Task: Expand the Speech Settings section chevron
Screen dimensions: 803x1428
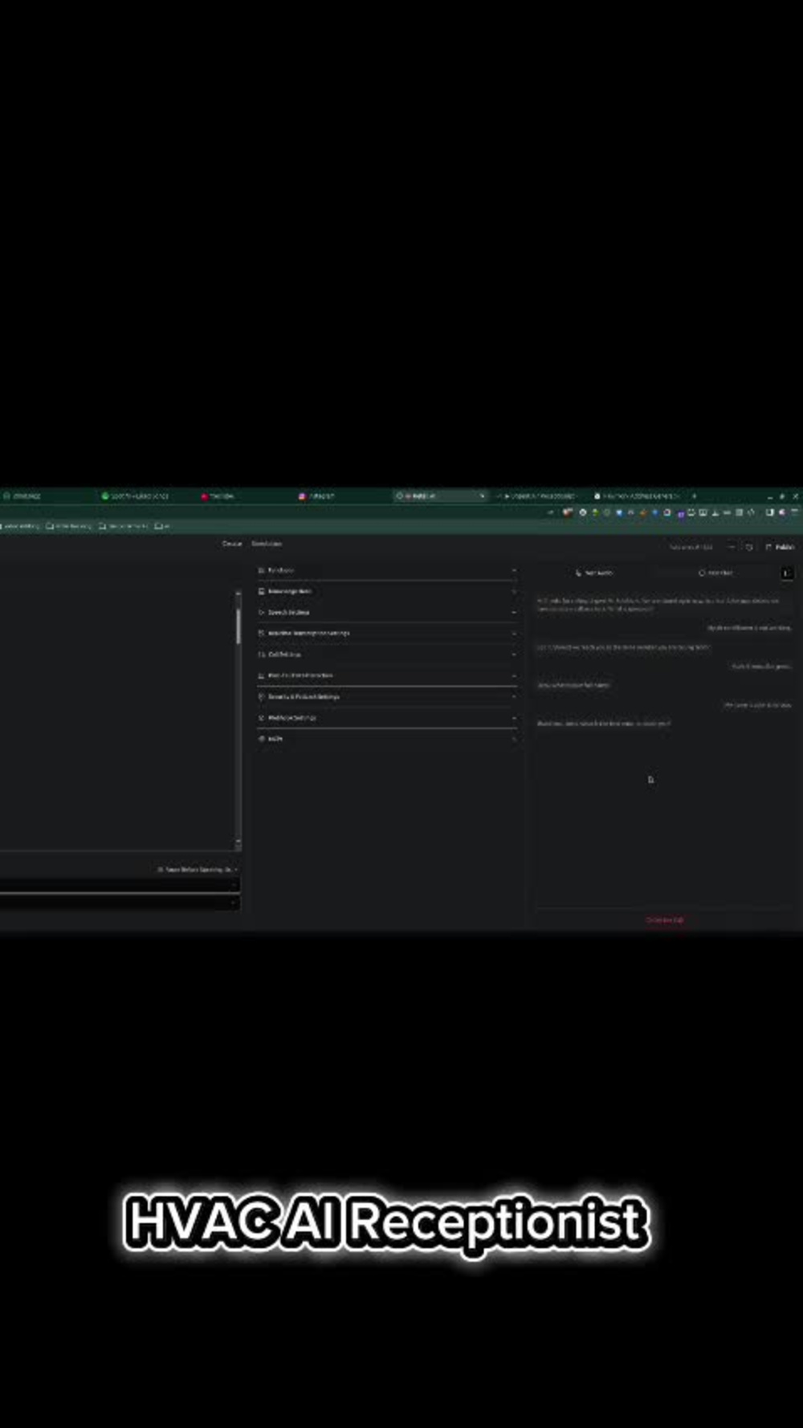Action: click(x=514, y=612)
